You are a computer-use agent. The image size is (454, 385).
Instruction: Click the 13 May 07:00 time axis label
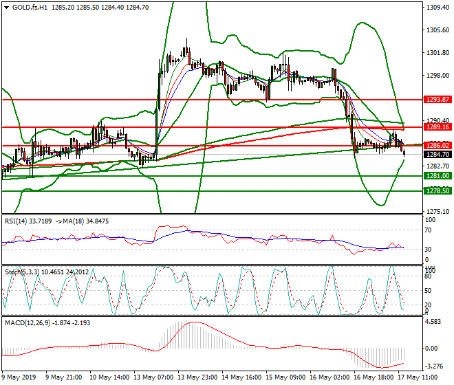click(x=154, y=377)
